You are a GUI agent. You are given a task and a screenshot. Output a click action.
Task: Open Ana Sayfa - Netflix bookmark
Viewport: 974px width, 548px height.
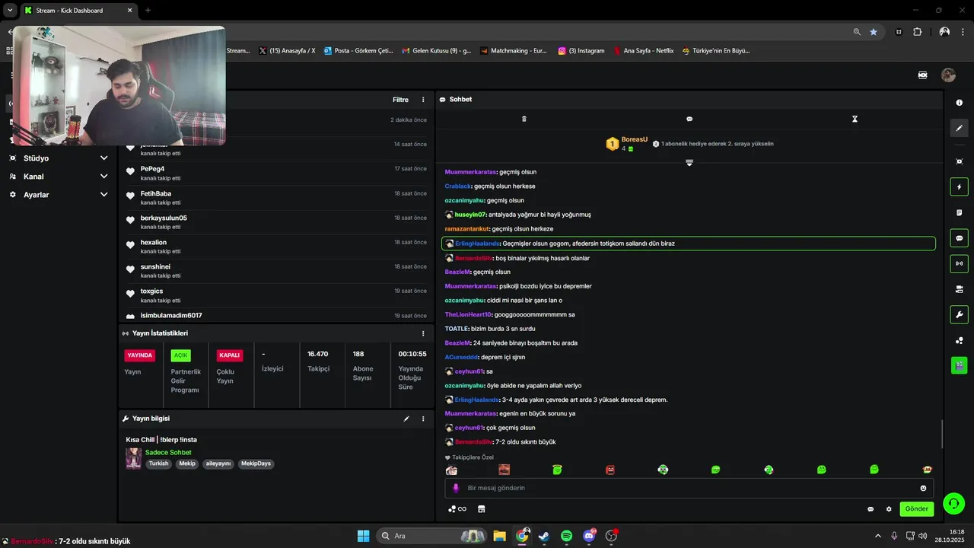(644, 51)
